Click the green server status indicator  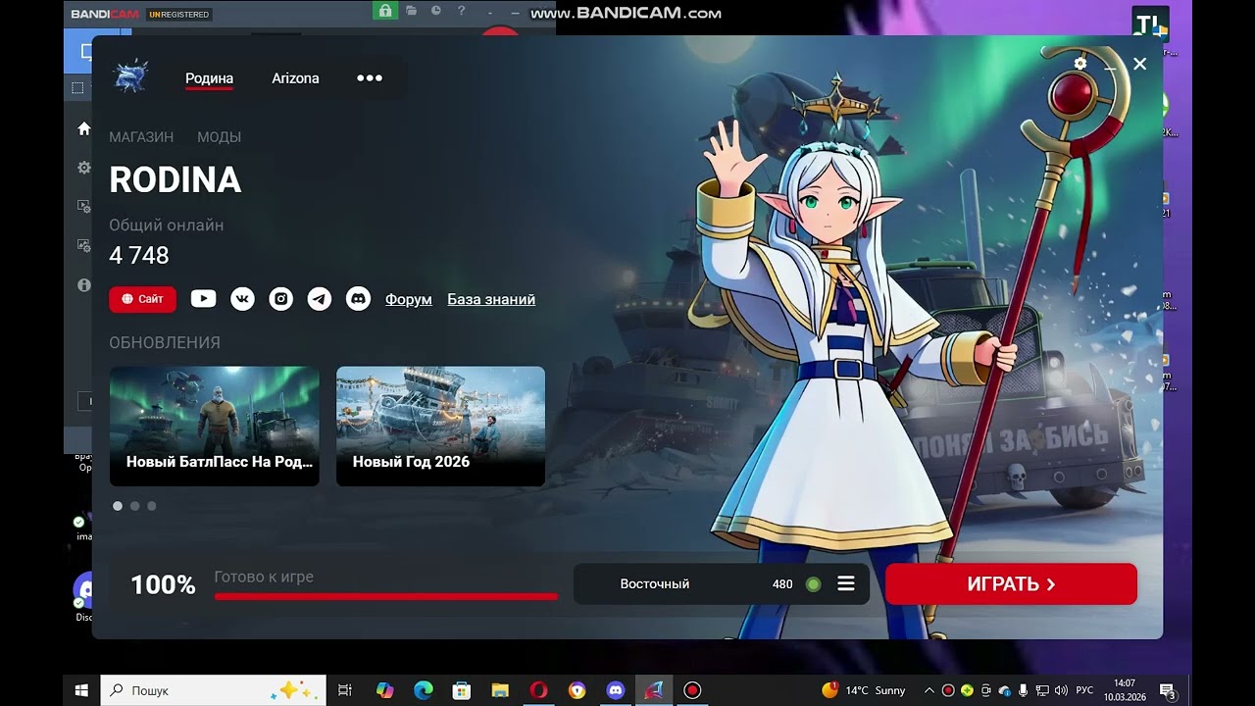click(x=813, y=584)
